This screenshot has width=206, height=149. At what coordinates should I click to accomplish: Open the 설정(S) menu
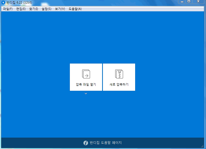click(46, 9)
